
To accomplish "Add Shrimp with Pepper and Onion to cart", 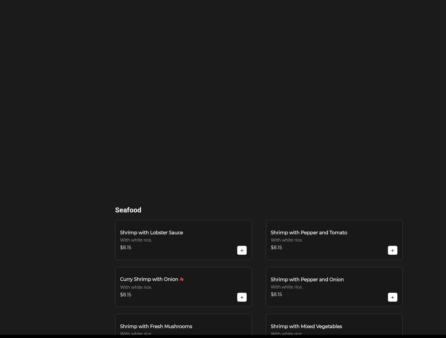I will tap(393, 297).
